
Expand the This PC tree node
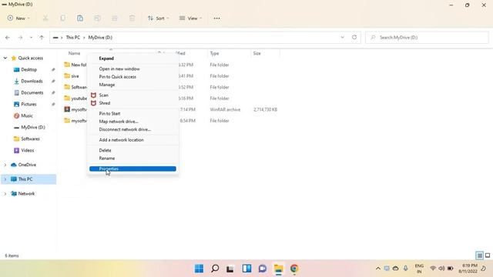5,179
